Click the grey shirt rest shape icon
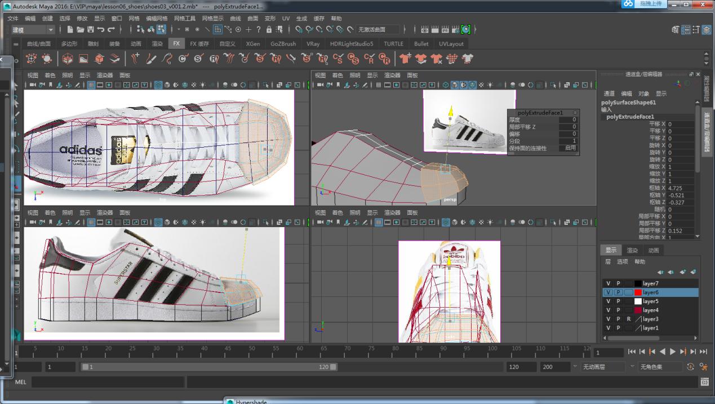Image resolution: width=715 pixels, height=404 pixels. point(468,58)
